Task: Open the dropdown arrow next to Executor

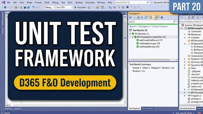Action: pyautogui.click(x=87, y=8)
